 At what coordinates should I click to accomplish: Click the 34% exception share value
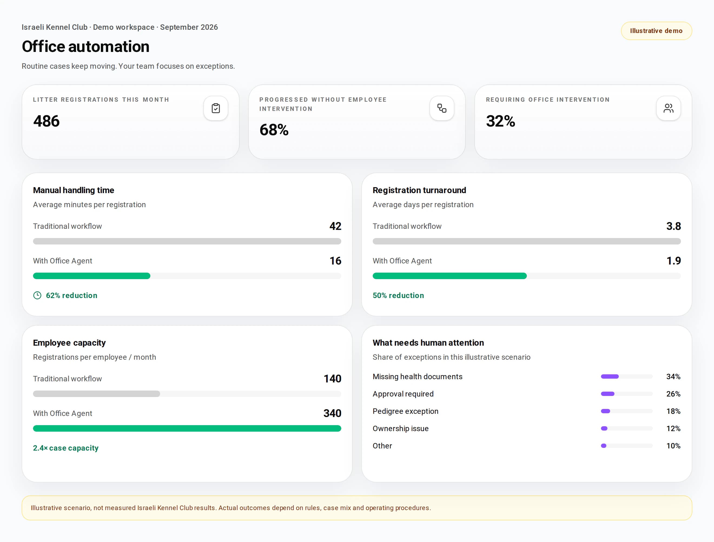pyautogui.click(x=673, y=376)
